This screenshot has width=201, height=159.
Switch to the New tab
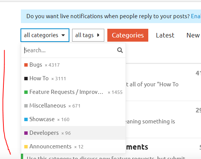[193, 35]
